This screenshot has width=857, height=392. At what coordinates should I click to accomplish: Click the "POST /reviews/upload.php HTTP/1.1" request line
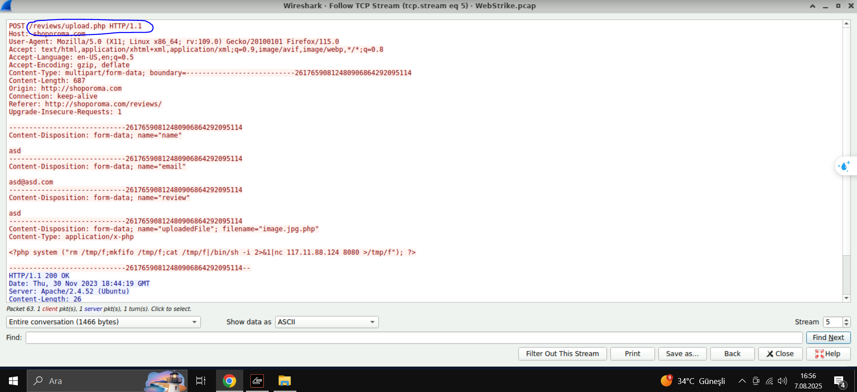pyautogui.click(x=75, y=26)
